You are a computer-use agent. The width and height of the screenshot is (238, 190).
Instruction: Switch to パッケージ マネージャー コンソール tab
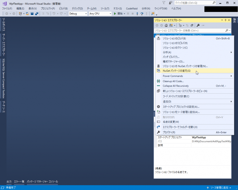pos(42,182)
